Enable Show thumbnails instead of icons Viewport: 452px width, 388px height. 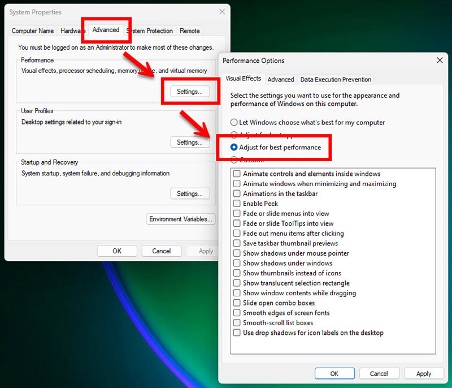tap(287, 273)
